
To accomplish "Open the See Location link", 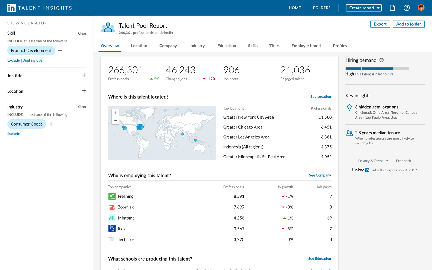I will pyautogui.click(x=320, y=96).
